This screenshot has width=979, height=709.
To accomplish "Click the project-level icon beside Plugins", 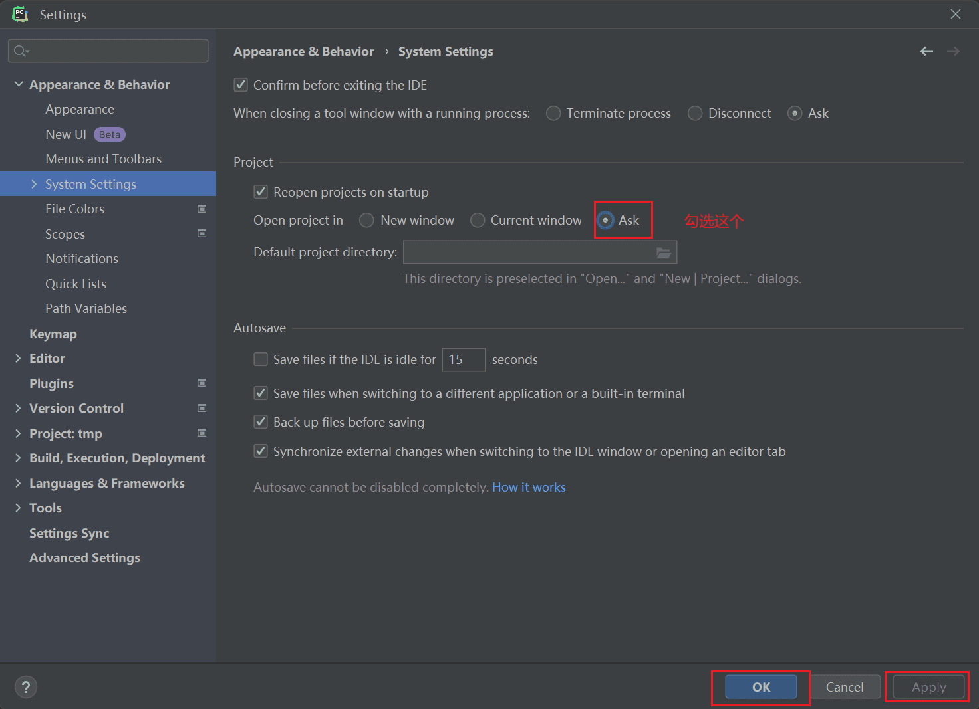I will click(x=202, y=383).
